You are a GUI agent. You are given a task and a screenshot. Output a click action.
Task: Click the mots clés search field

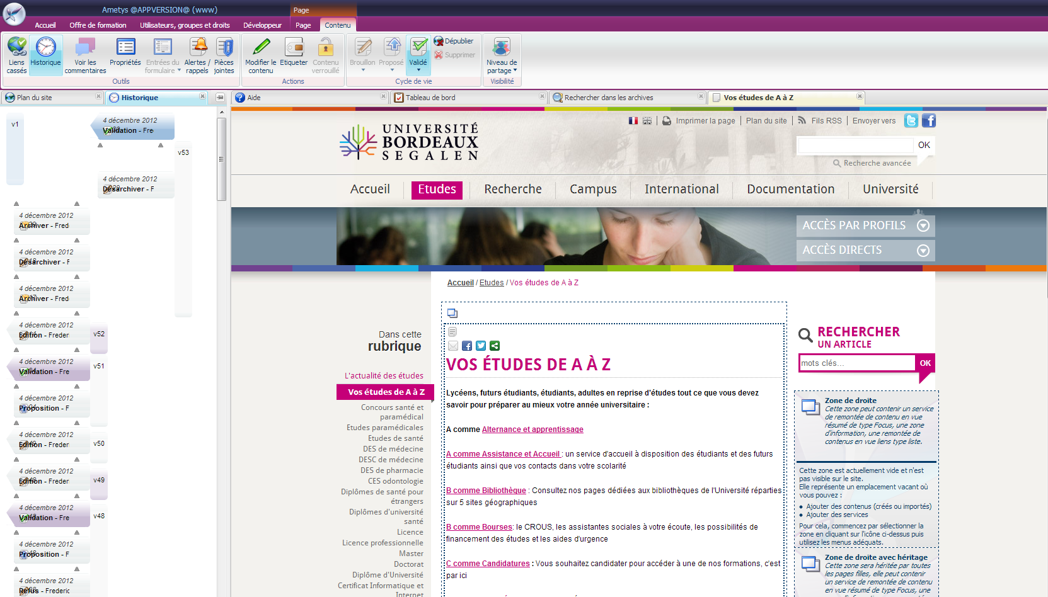click(x=856, y=363)
